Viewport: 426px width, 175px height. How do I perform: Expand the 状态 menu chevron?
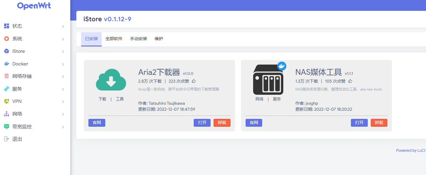63,27
